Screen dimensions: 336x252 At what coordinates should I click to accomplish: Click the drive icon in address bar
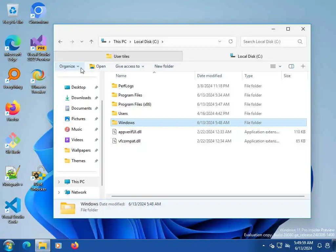(104, 41)
